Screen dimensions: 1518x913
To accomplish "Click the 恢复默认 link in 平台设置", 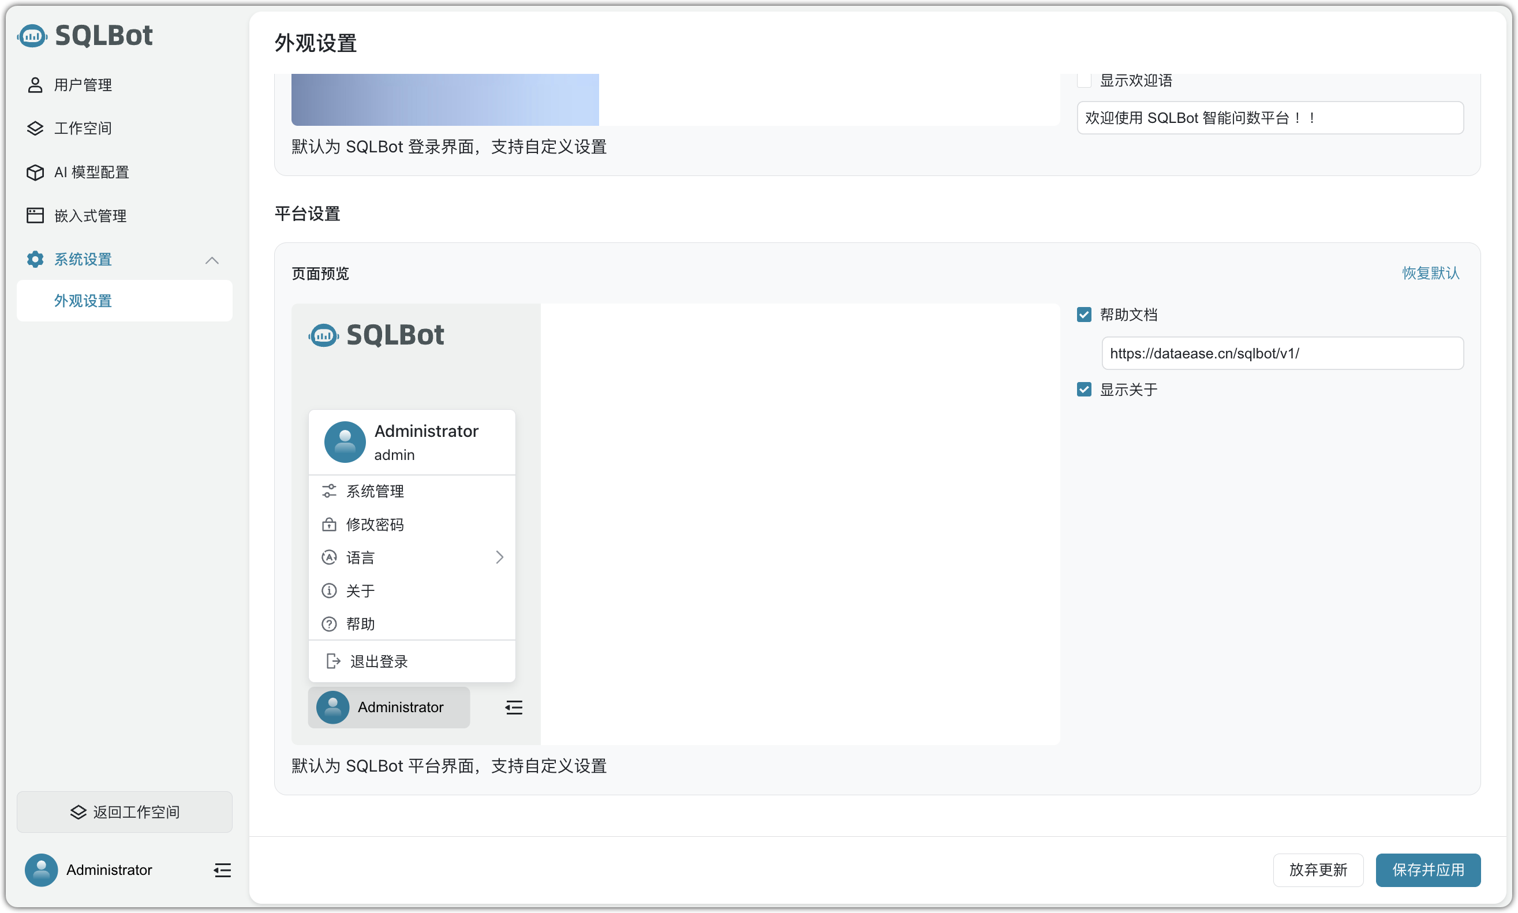I will [x=1430, y=273].
